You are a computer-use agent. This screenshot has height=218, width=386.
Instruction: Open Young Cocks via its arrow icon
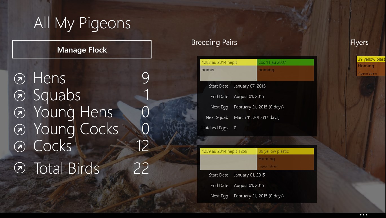click(20, 130)
